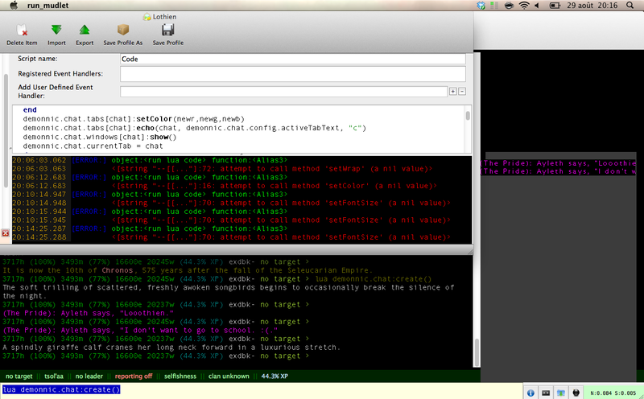Click the Import green arrow icon
This screenshot has height=399, width=644.
(56, 30)
